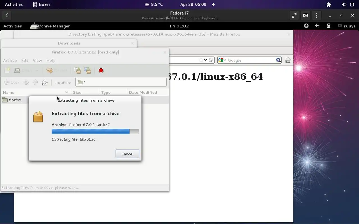Viewport: 359px width, 224px height.
Task: Click the guest volume icon
Action: click(x=317, y=26)
